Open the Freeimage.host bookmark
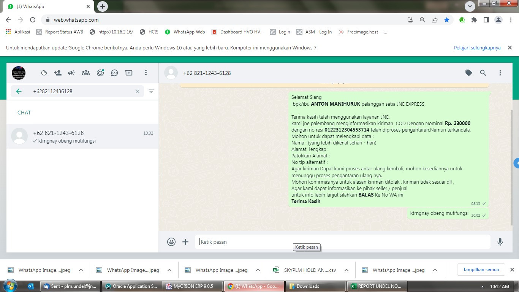The height and width of the screenshot is (292, 519). point(363,32)
